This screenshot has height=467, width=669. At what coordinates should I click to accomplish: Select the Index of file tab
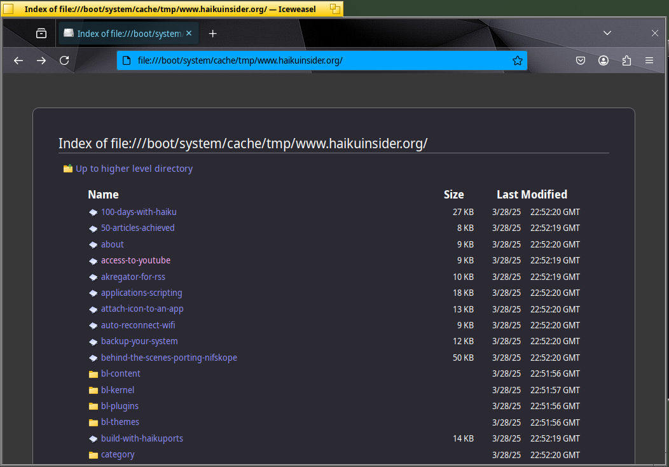128,33
